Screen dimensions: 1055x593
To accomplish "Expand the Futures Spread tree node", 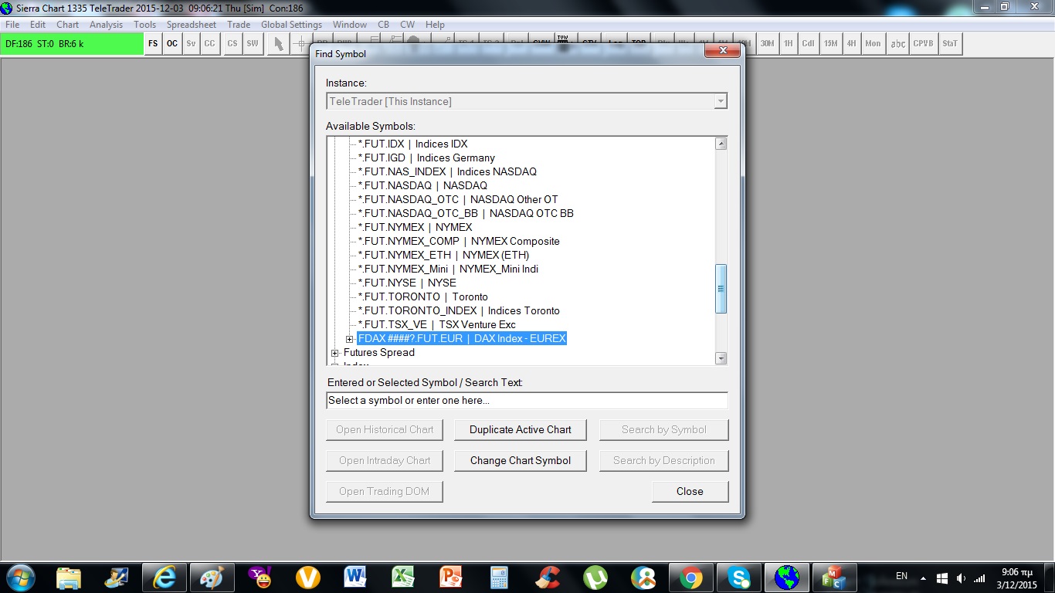I will point(334,353).
